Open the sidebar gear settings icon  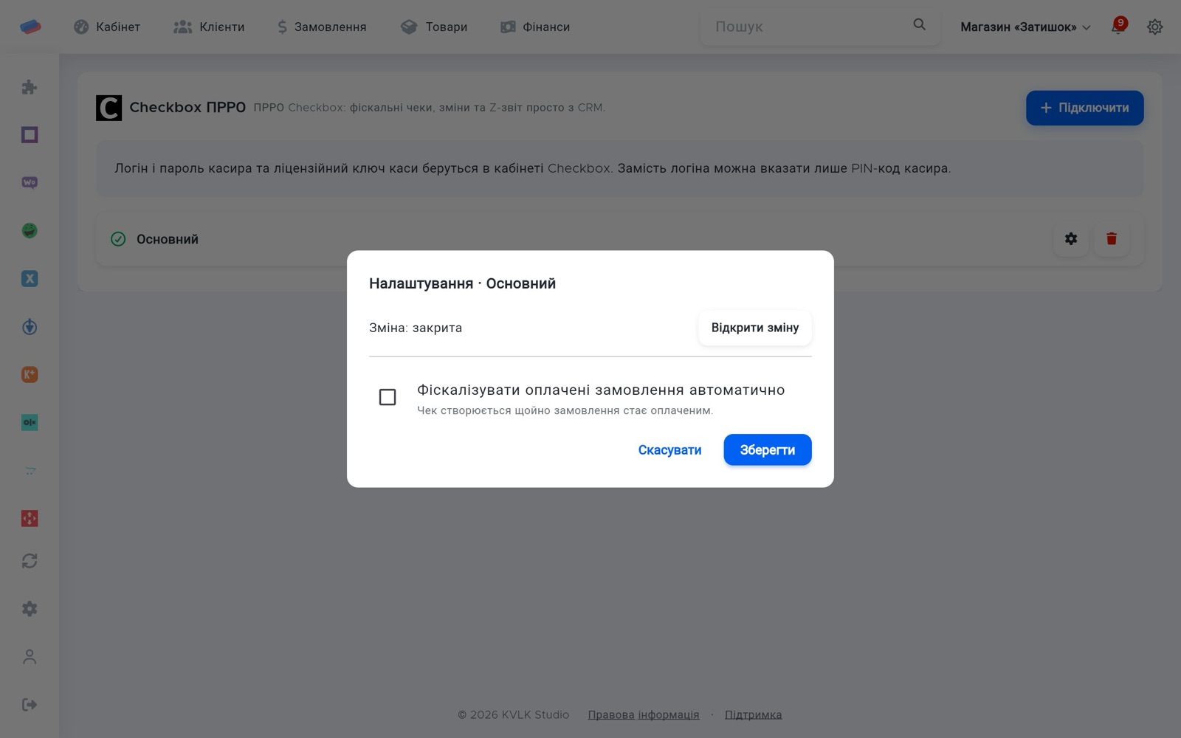(x=30, y=609)
